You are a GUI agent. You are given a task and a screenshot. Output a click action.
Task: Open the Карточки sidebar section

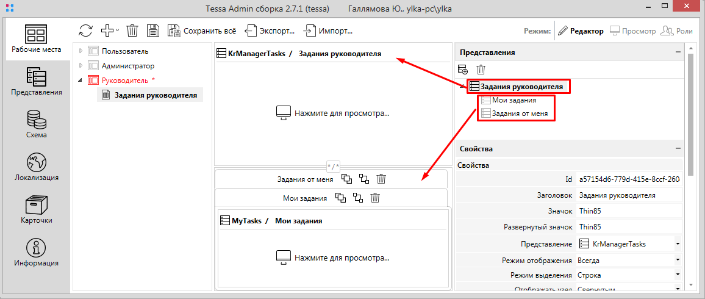37,209
